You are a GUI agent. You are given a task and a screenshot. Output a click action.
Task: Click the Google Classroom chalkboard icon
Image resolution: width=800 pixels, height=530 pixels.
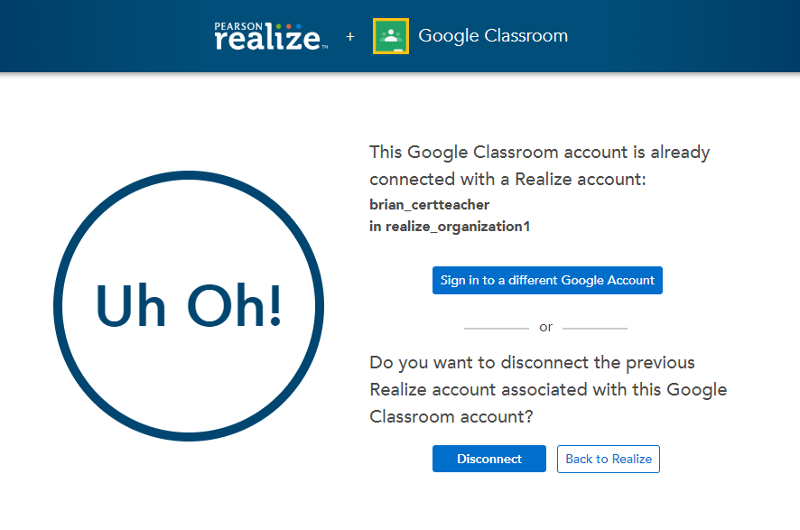tap(390, 36)
